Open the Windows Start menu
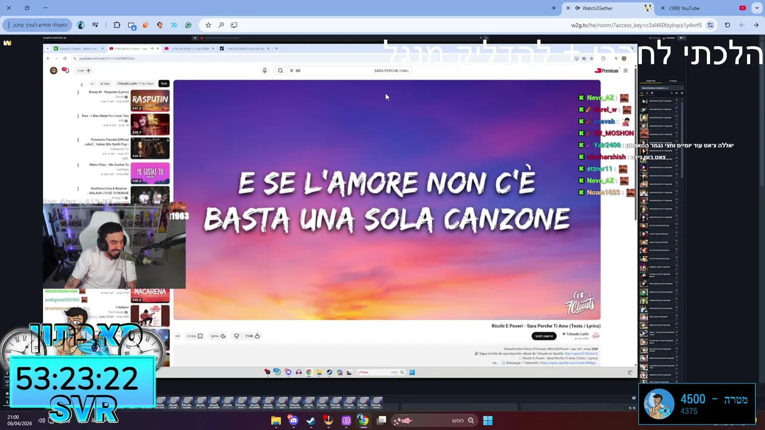This screenshot has height=430, width=765. (x=488, y=420)
